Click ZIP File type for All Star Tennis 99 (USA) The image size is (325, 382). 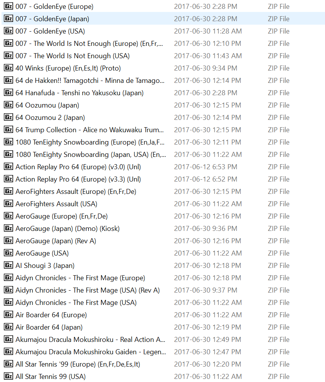pos(279,377)
